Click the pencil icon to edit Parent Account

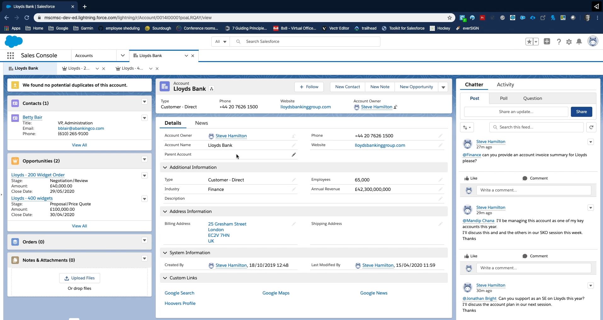tap(293, 155)
